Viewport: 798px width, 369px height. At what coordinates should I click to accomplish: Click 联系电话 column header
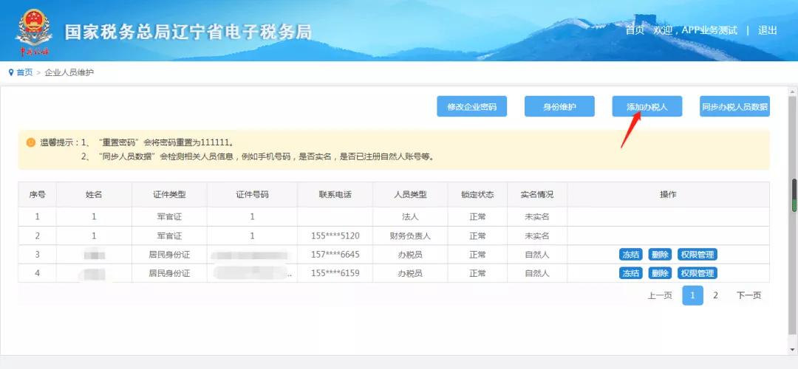(335, 195)
